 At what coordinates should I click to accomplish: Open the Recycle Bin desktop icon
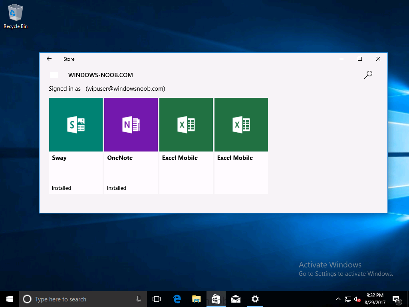pyautogui.click(x=16, y=16)
